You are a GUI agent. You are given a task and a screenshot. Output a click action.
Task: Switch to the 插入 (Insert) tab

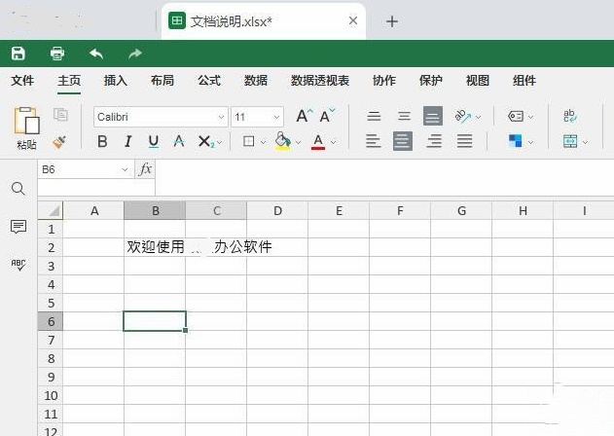(x=116, y=81)
